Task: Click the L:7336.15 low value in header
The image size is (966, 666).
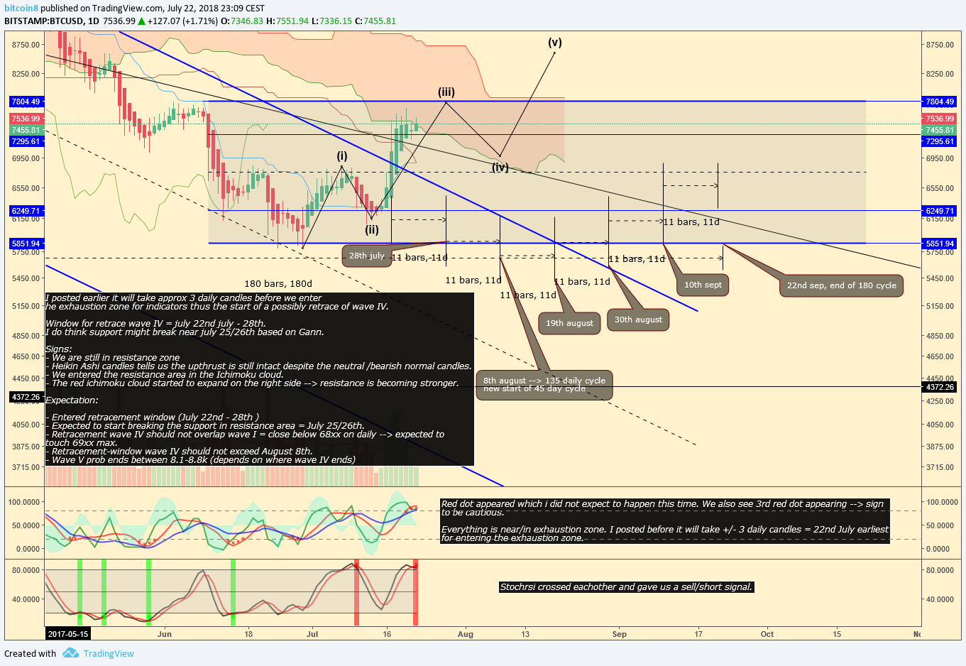Action: pos(332,21)
